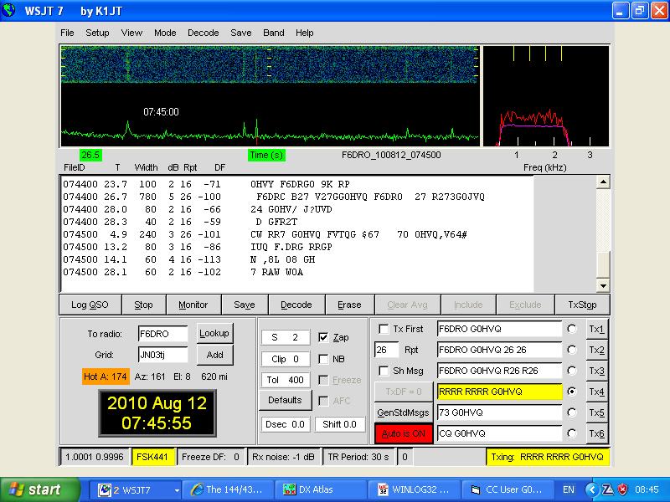The image size is (670, 502).
Task: Open the Mode menu
Action: [x=165, y=33]
